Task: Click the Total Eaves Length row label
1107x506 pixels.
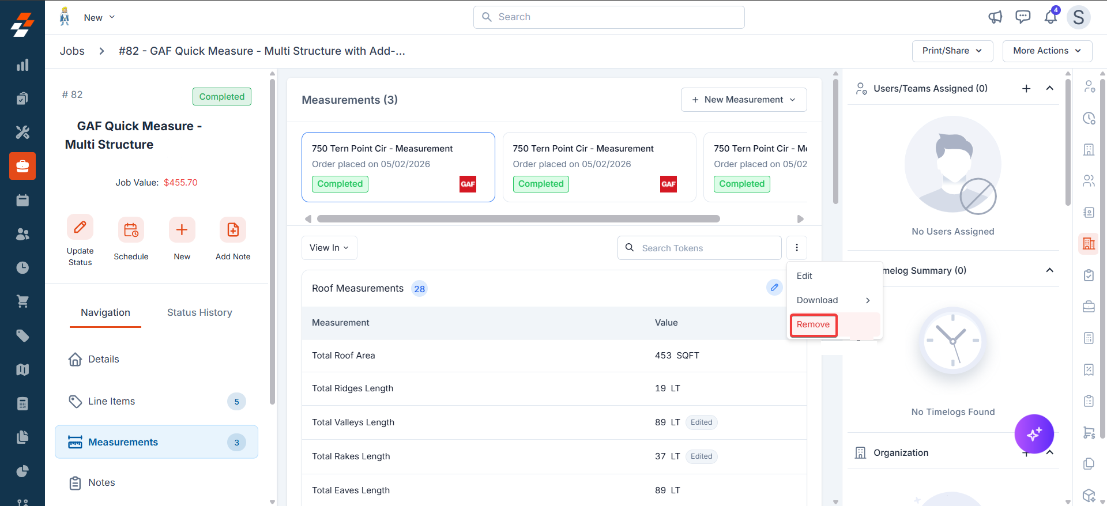Action: pyautogui.click(x=351, y=490)
